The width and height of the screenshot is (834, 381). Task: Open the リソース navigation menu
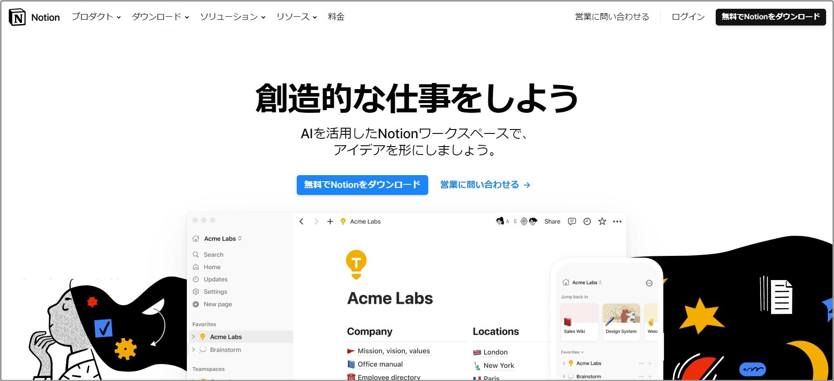(x=296, y=17)
